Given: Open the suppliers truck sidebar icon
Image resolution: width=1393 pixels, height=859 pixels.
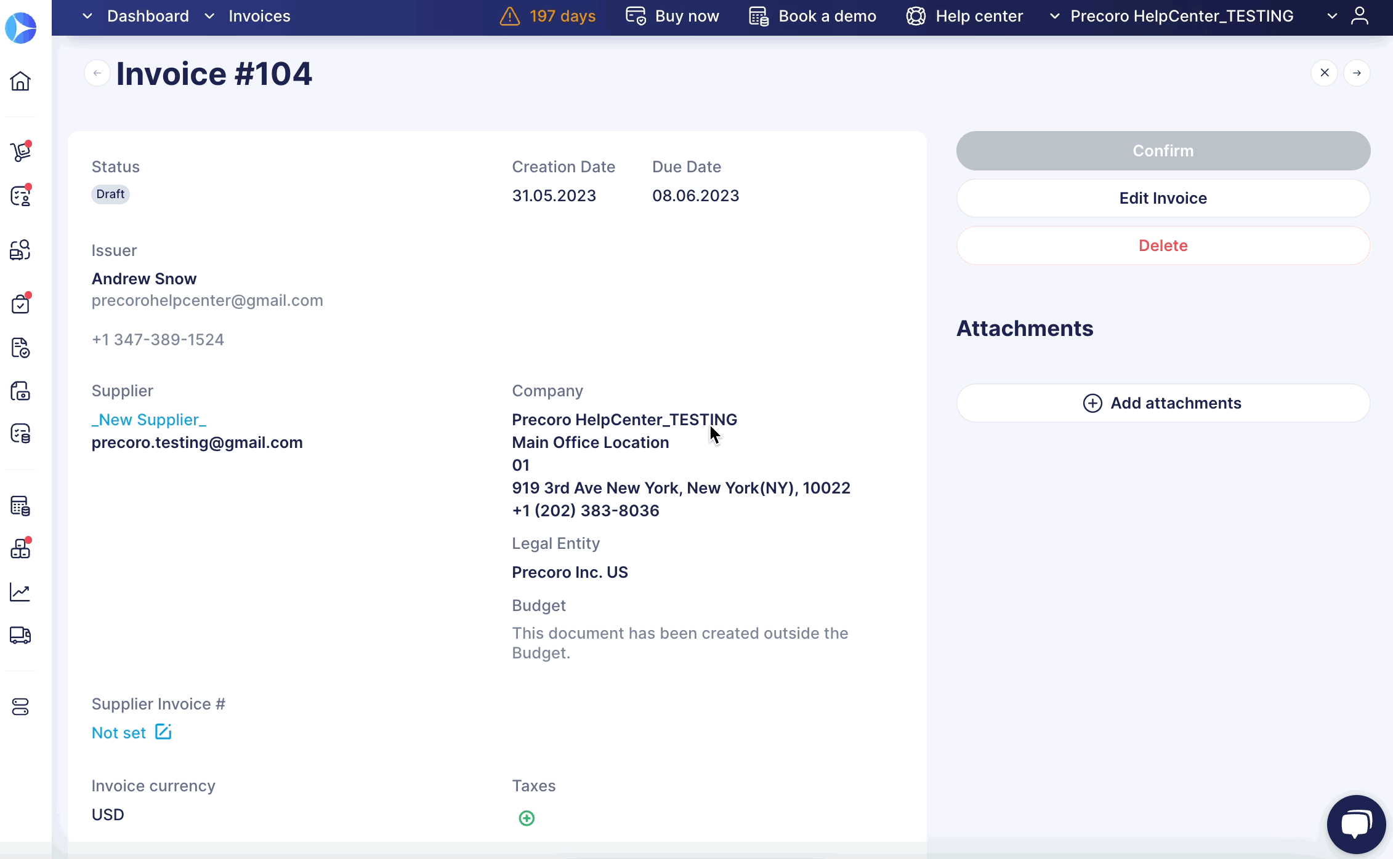Looking at the screenshot, I should (20, 635).
